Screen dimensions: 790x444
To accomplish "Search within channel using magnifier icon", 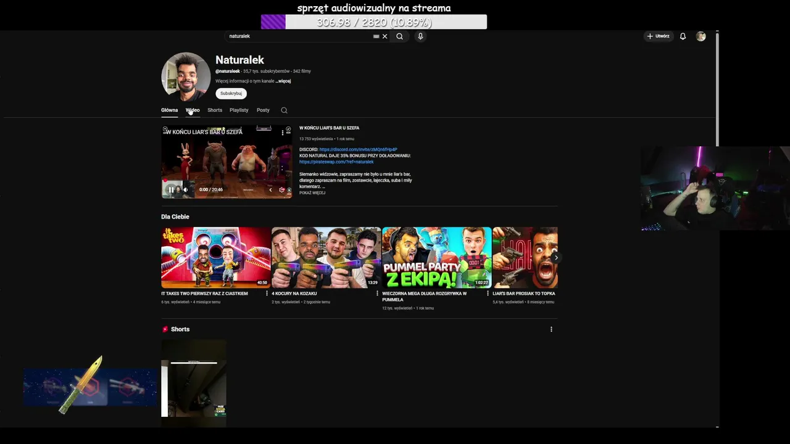I will (x=284, y=110).
